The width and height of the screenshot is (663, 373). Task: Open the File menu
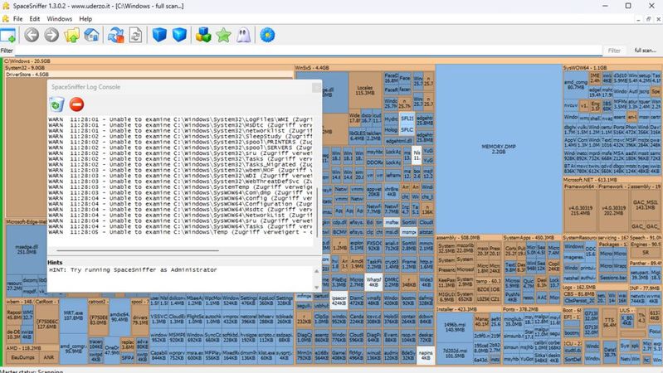point(18,17)
